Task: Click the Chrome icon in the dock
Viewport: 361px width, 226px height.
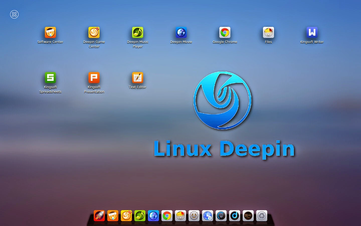Action: point(167,216)
